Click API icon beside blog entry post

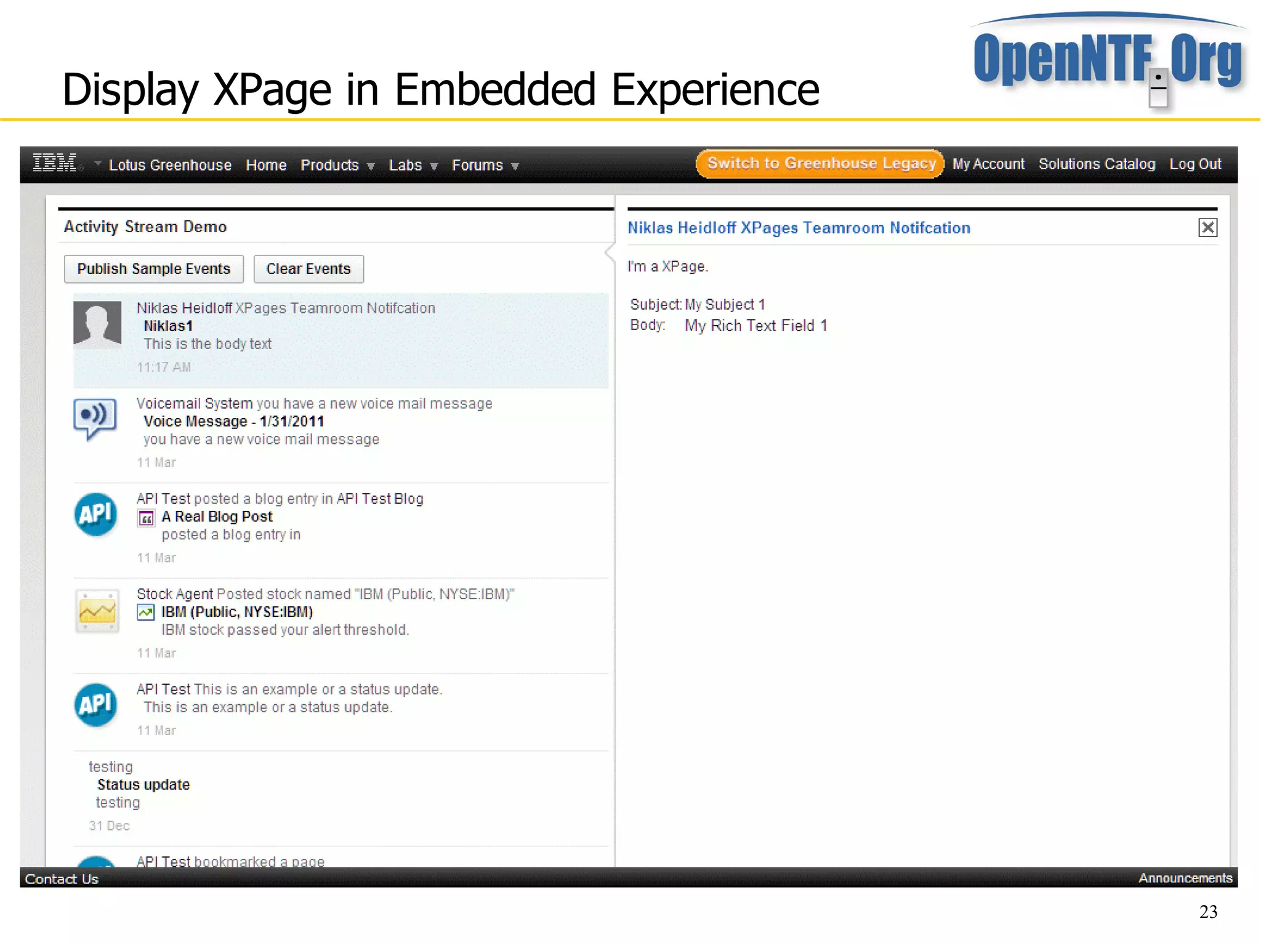click(x=95, y=514)
